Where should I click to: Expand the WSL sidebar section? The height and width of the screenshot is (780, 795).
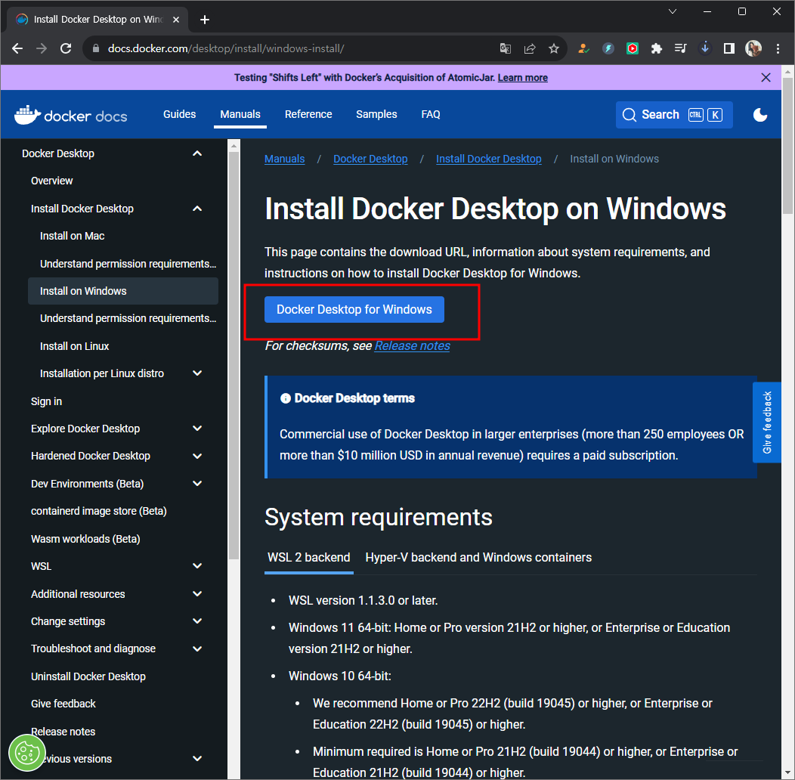coord(197,566)
